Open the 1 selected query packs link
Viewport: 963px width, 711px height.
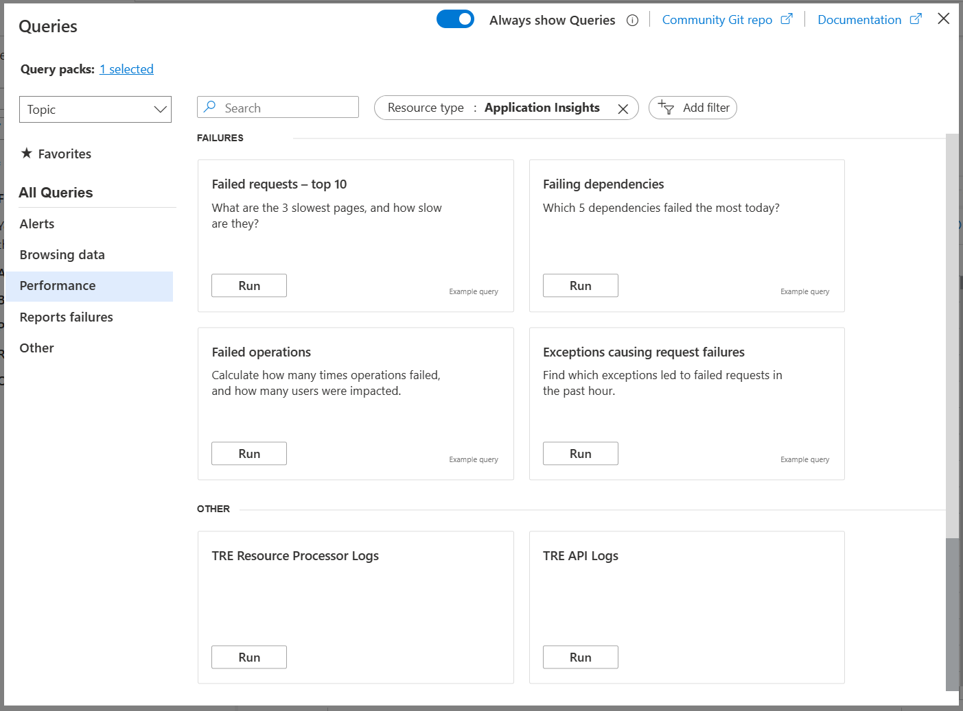point(126,69)
